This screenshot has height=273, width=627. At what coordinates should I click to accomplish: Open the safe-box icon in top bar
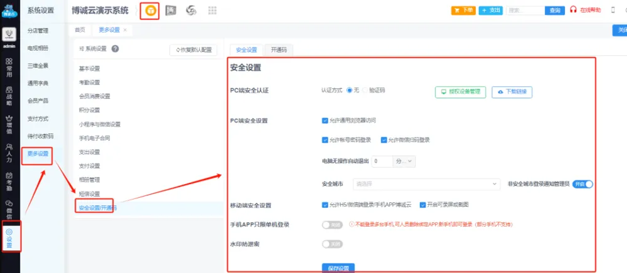point(171,11)
